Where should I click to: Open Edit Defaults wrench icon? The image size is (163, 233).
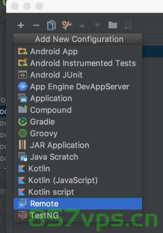click(x=67, y=25)
